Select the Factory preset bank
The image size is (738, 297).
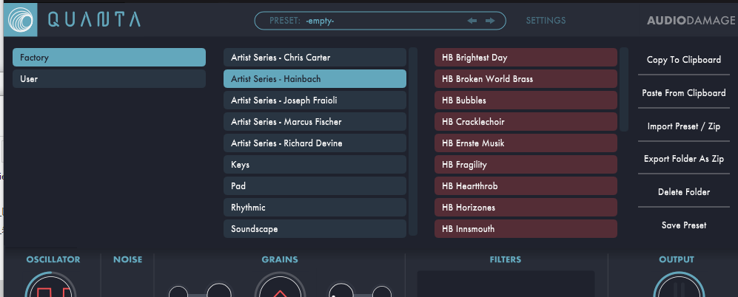click(110, 58)
